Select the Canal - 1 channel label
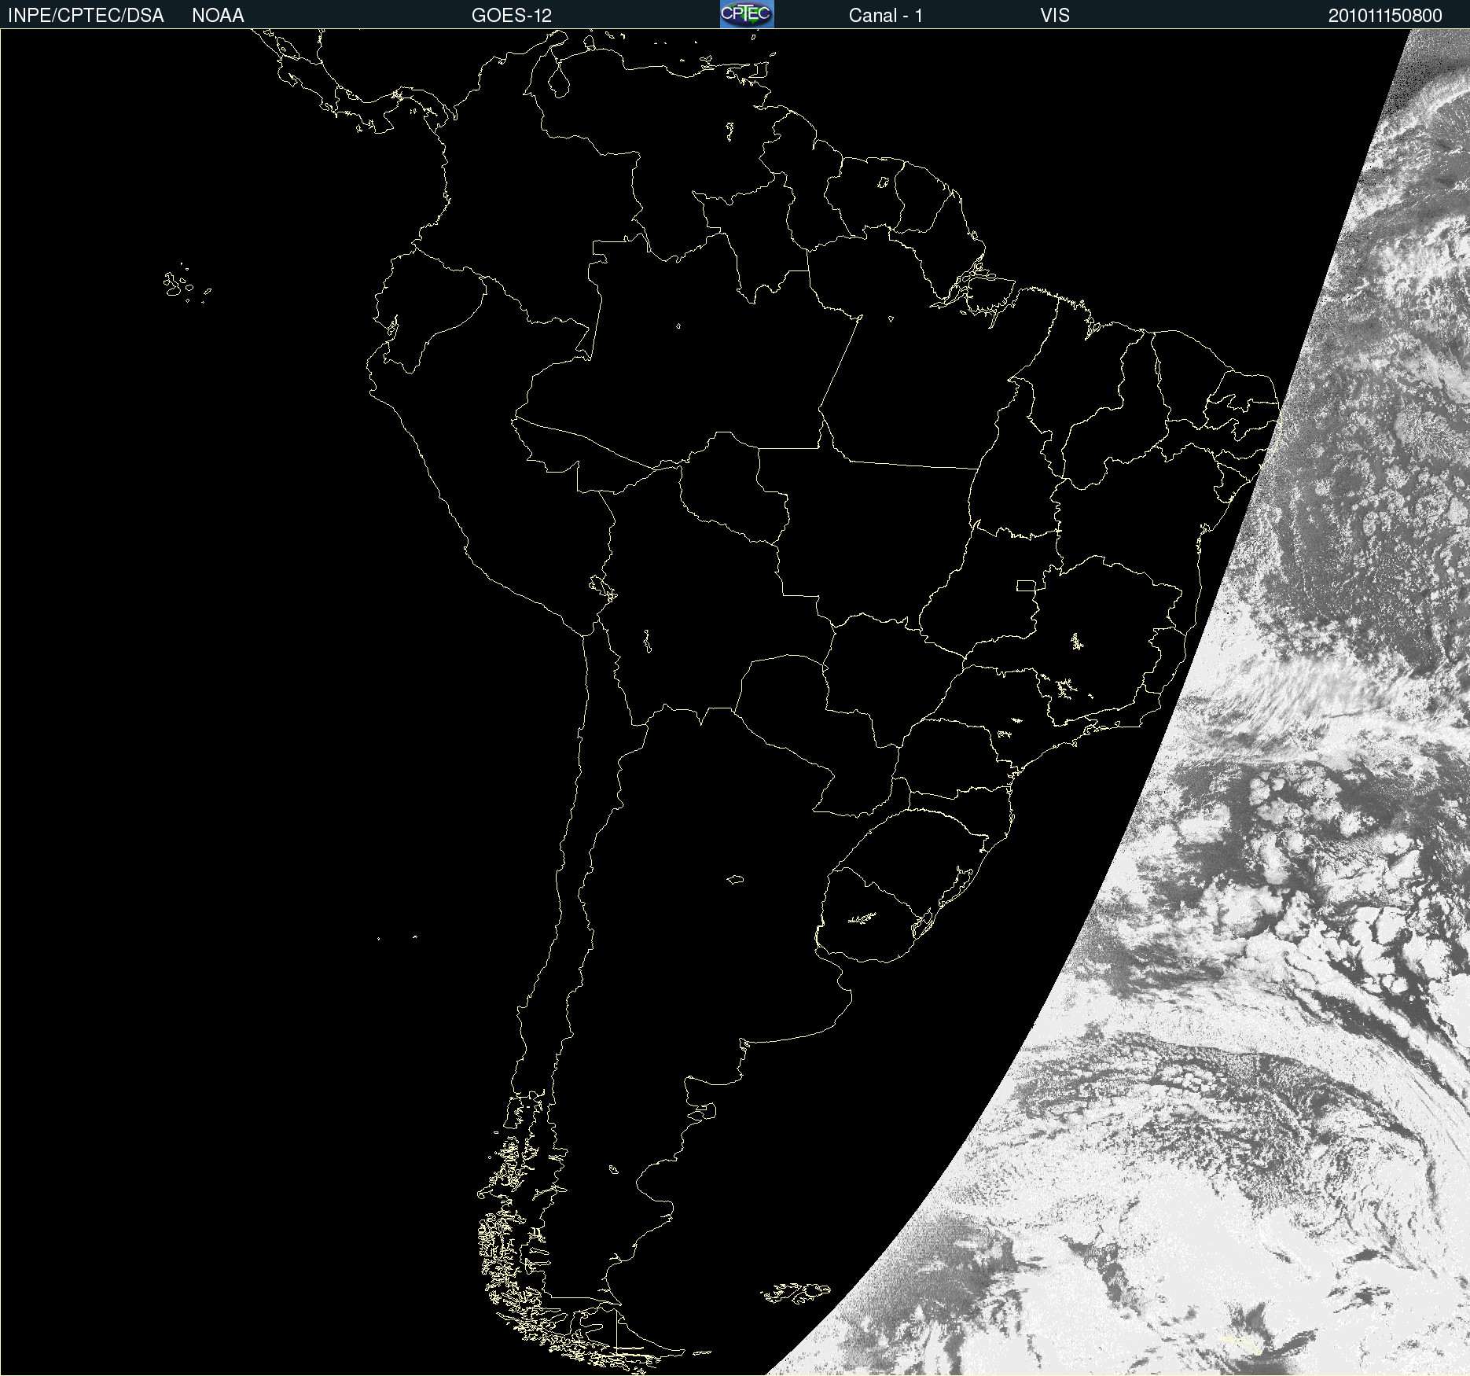This screenshot has height=1376, width=1470. coord(885,16)
